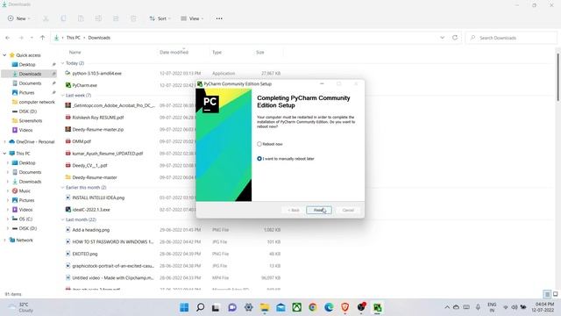Collapse the This PC tree node

pos(4,154)
